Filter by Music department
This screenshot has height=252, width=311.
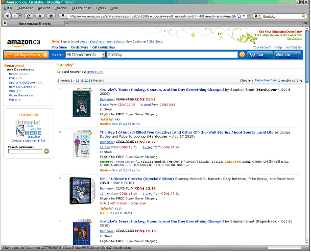click(13, 100)
